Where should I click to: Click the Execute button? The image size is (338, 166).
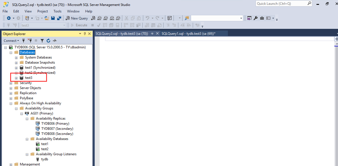79,25
